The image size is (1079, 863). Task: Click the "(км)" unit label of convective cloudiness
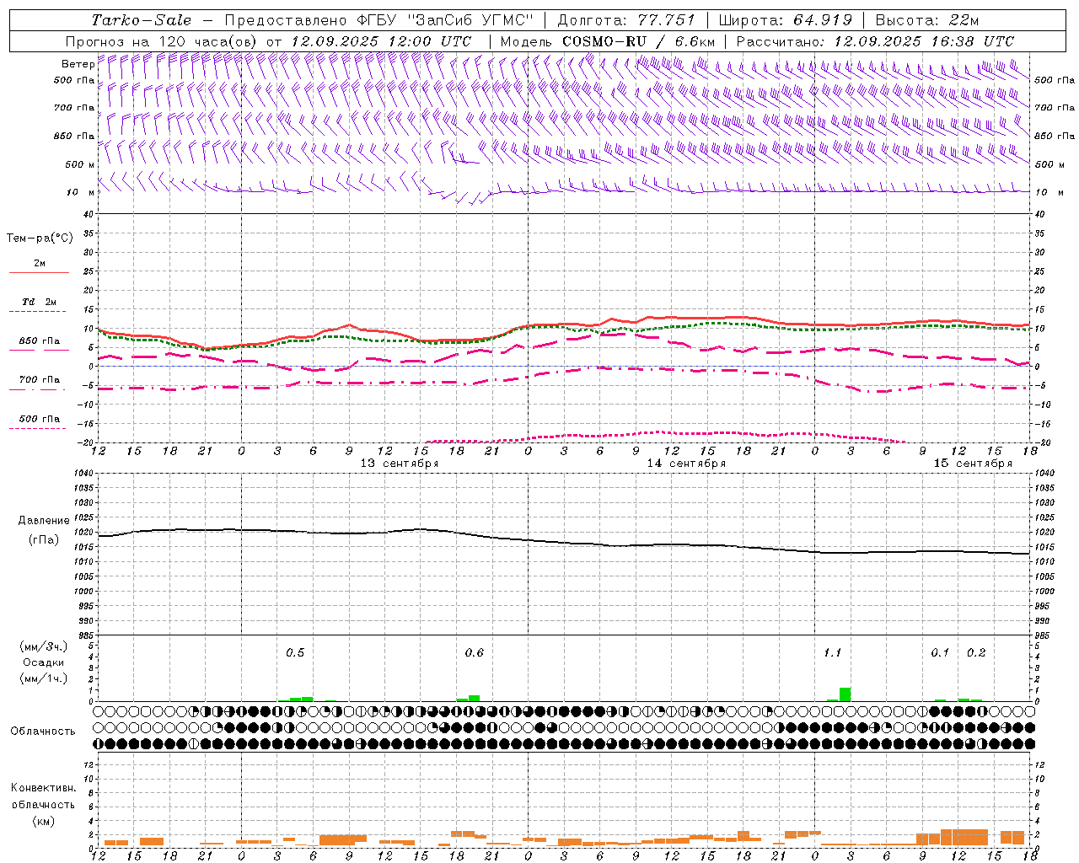pyautogui.click(x=43, y=821)
